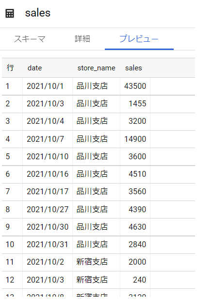This screenshot has width=197, height=302.
Task: Select the sales value 43500 cell
Action: point(135,86)
